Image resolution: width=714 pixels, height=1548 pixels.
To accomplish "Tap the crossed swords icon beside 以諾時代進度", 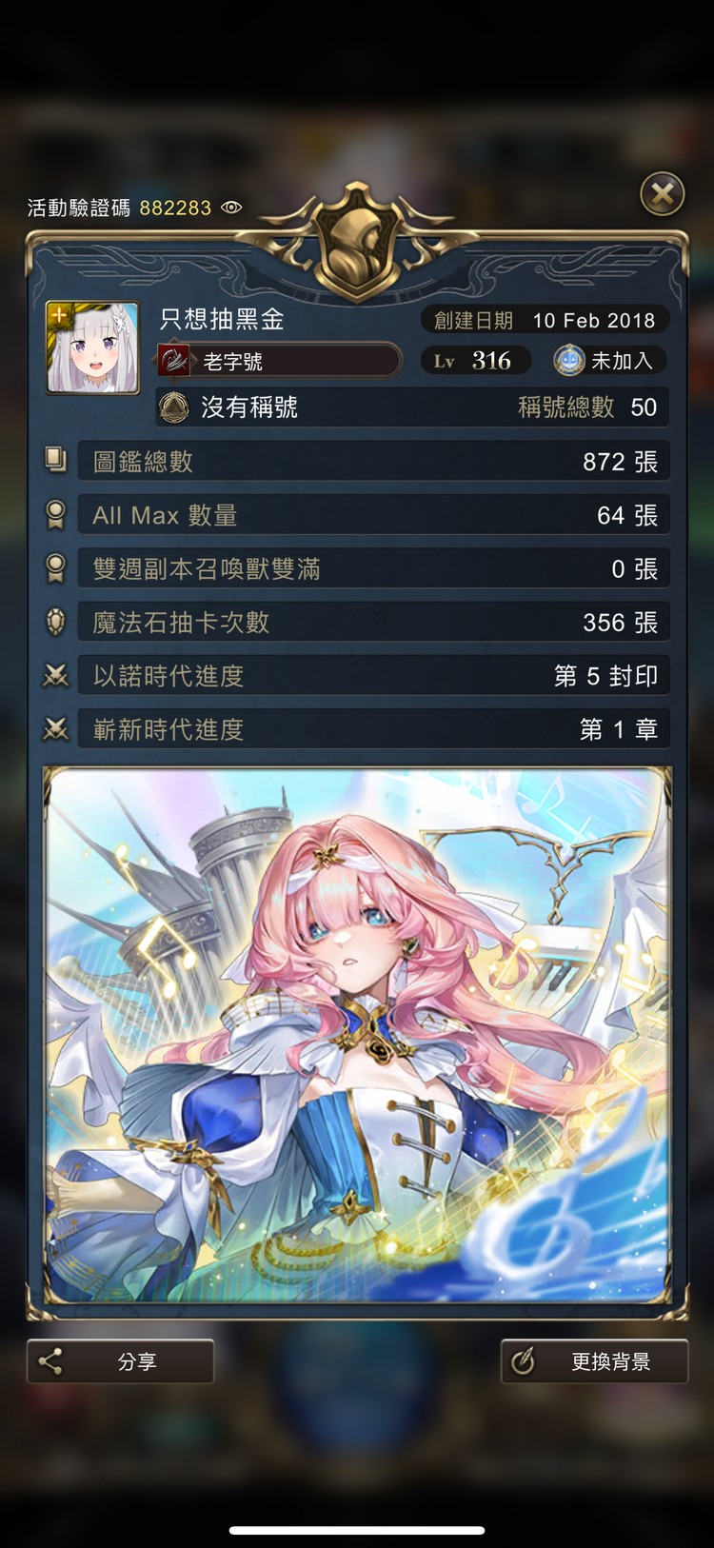I will click(x=56, y=676).
